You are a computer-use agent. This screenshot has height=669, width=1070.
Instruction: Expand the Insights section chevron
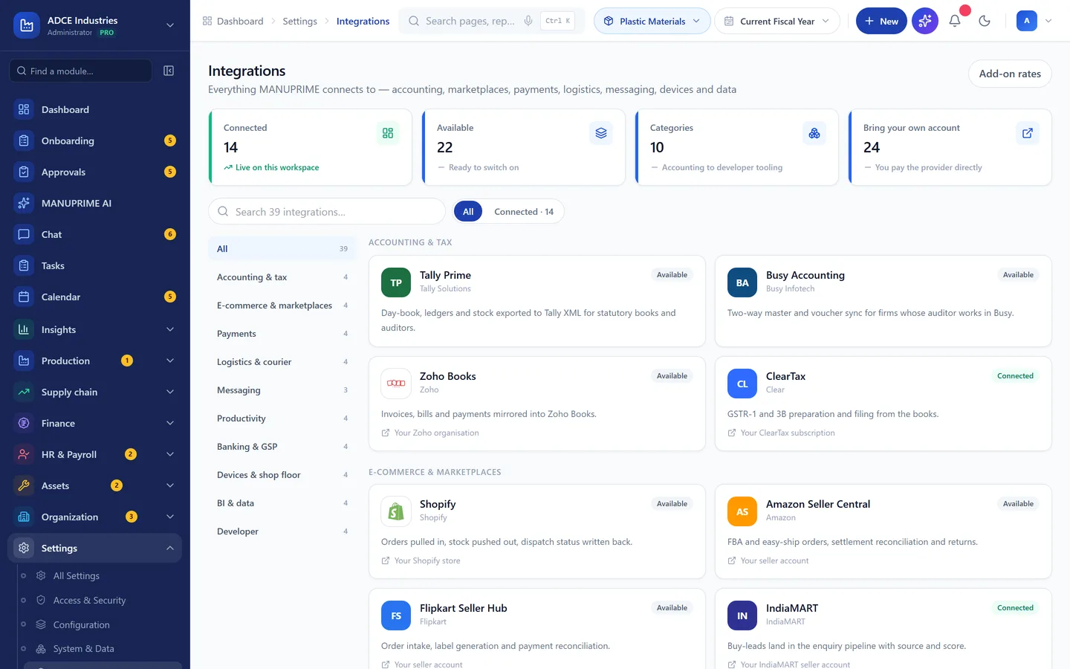170,329
